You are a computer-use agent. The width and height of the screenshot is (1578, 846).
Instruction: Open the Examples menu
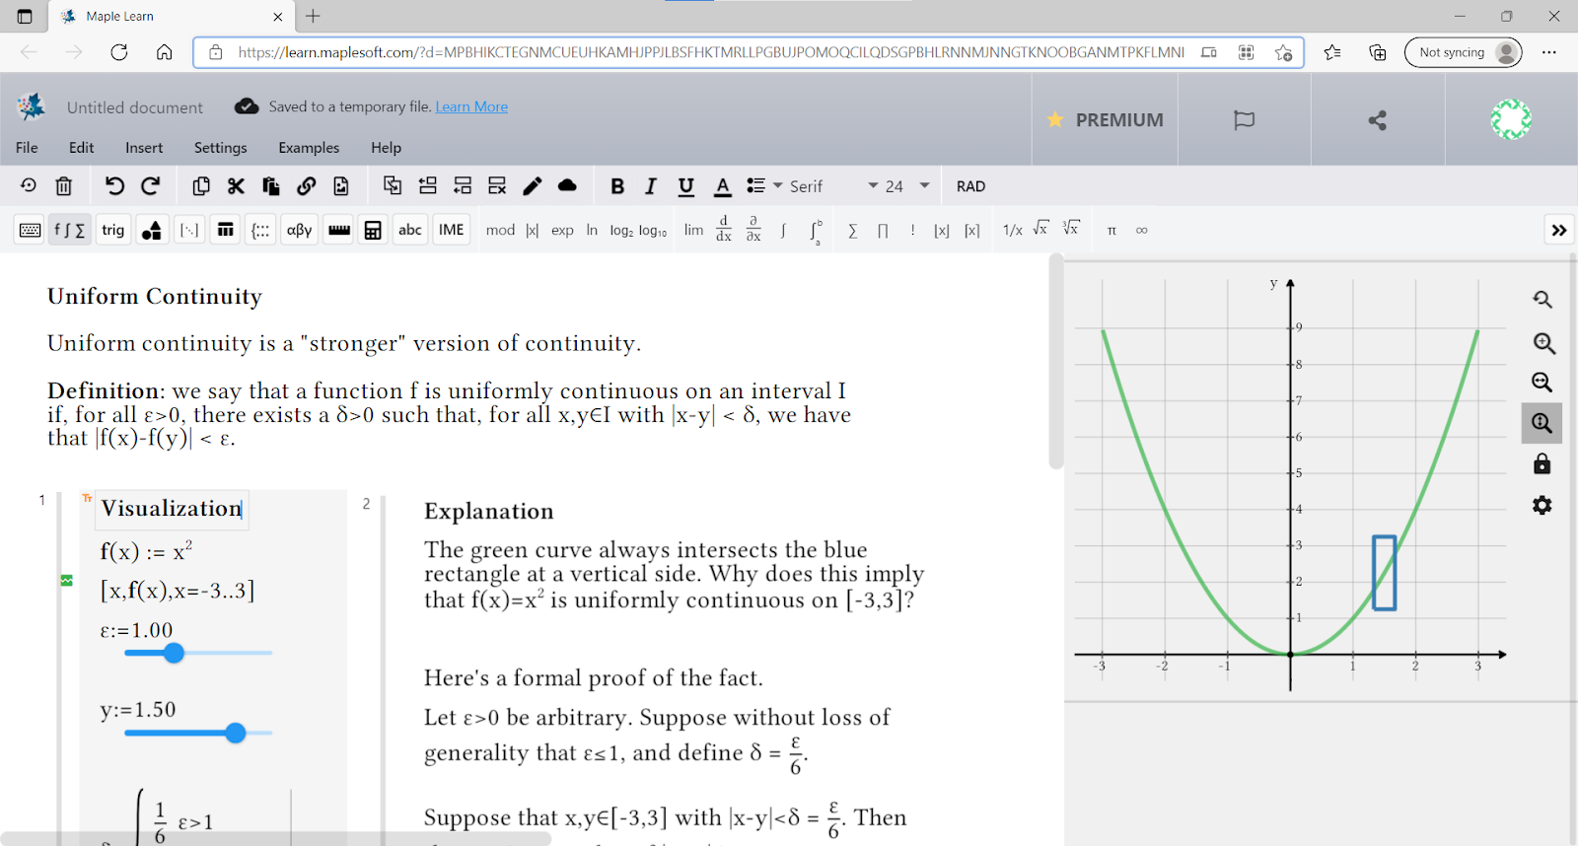pyautogui.click(x=309, y=147)
